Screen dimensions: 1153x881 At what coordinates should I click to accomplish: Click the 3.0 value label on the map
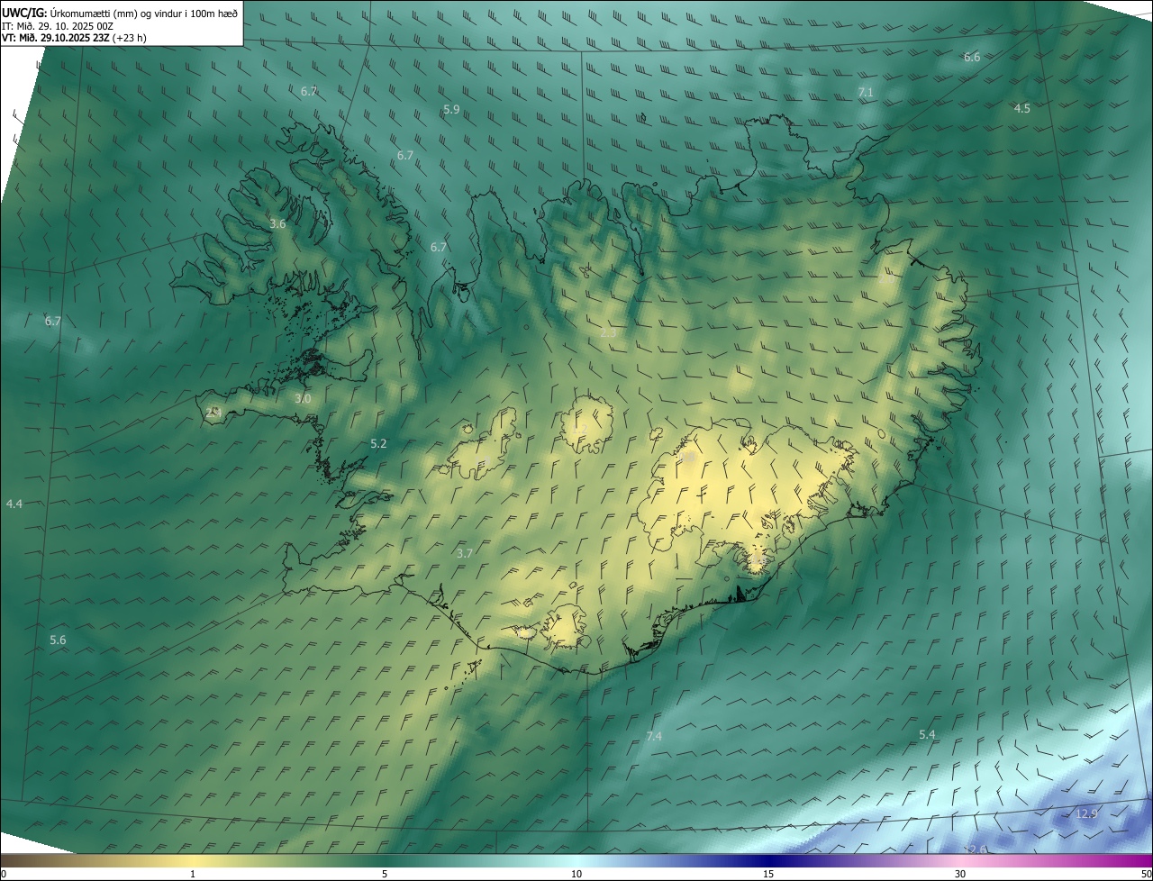pyautogui.click(x=303, y=399)
